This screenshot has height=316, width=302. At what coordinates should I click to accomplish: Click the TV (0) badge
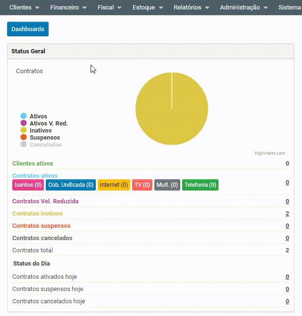point(142,185)
